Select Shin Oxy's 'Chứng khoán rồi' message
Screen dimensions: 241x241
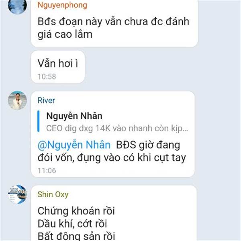click(x=114, y=213)
